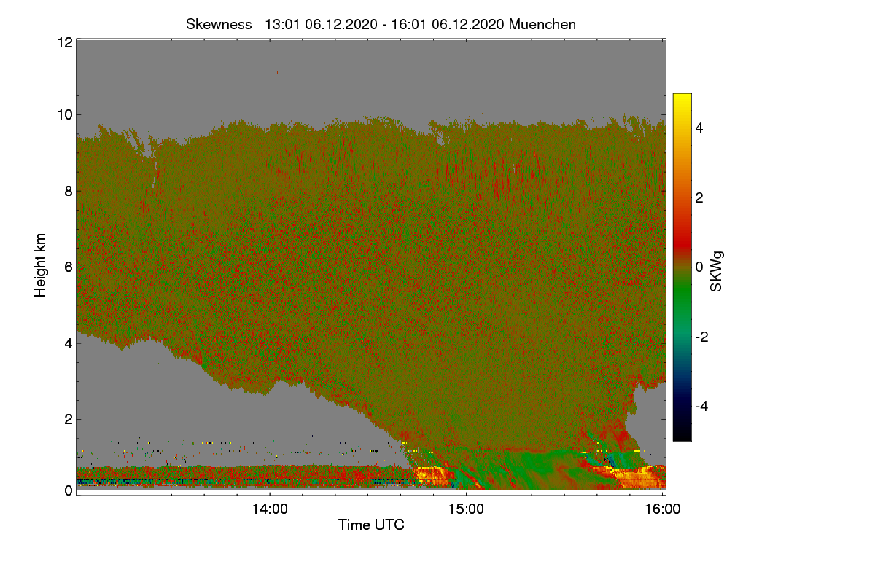Click the 'Height km' axis label

[41, 265]
